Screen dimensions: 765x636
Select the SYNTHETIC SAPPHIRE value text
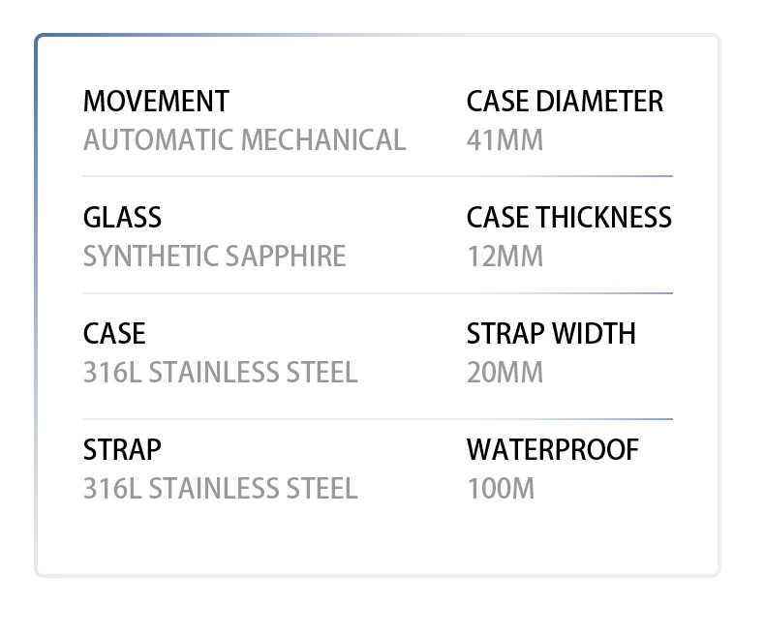(214, 257)
